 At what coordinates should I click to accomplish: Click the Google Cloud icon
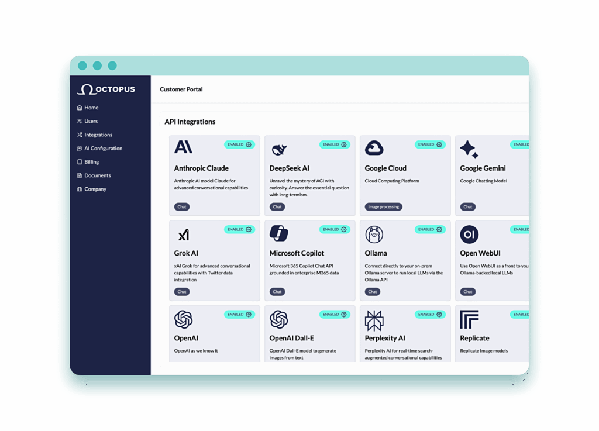click(x=374, y=148)
